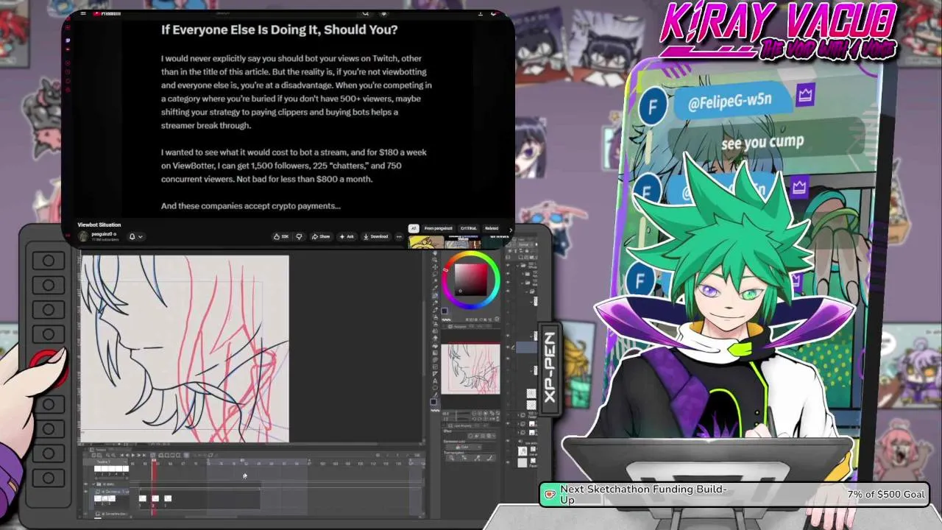Open the Timeline 1 name dropdown
This screenshot has width=942, height=530.
[107, 462]
